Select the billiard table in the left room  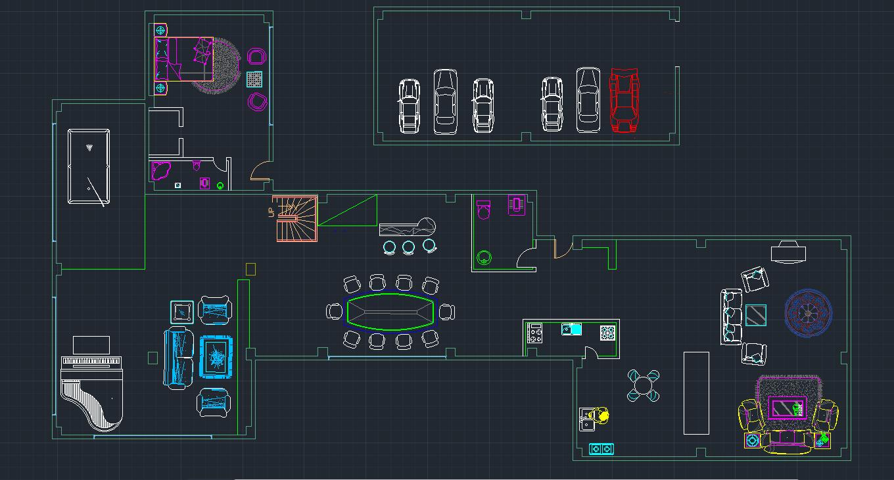[89, 167]
